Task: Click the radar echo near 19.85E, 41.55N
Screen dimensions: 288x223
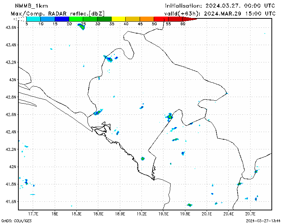Action: 190,205
